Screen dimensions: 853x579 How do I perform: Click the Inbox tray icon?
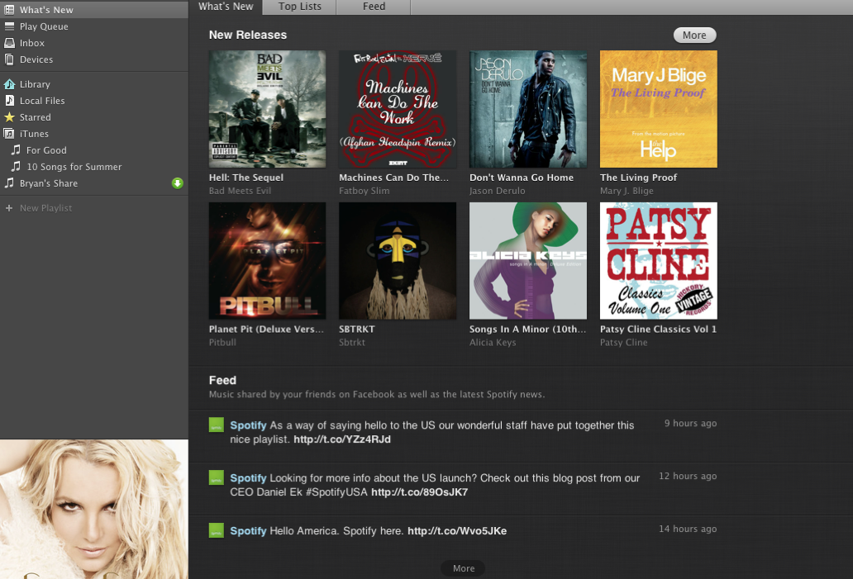(x=9, y=42)
